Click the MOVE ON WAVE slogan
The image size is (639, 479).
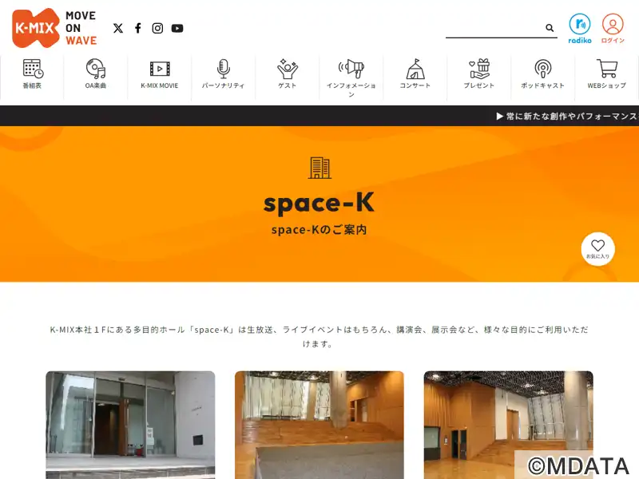81,28
